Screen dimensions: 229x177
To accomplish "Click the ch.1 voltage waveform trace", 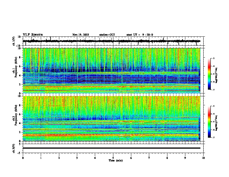I will [112, 41].
